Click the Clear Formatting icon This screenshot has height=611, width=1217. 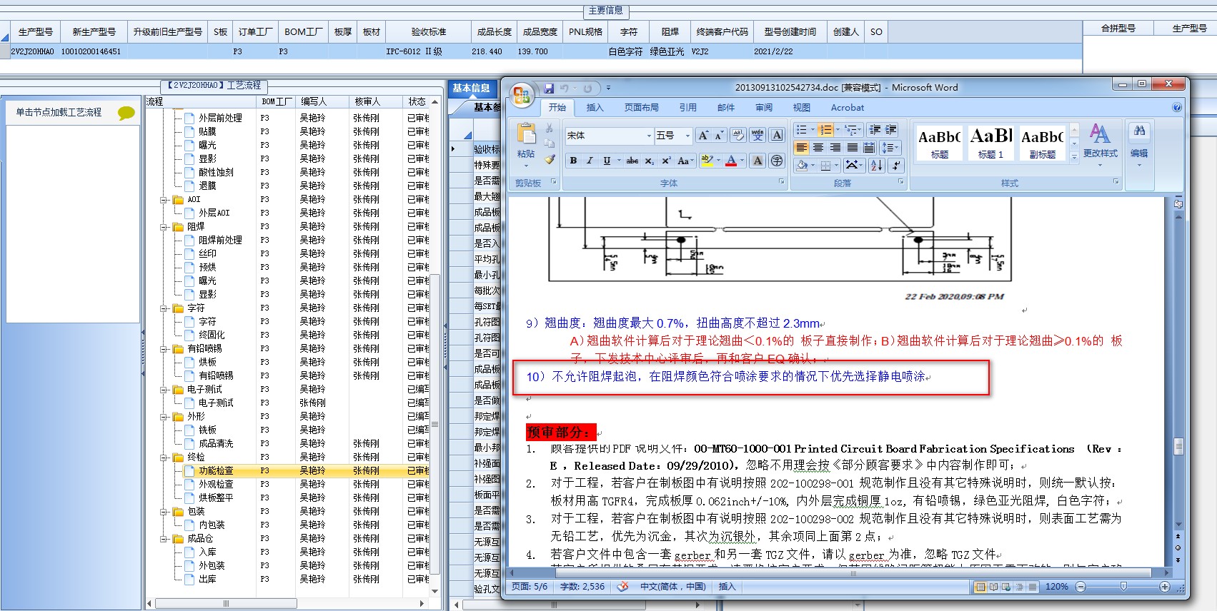(x=738, y=135)
